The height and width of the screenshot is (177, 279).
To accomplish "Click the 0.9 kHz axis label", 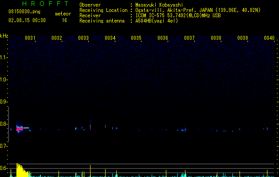I will (x=4, y=102).
